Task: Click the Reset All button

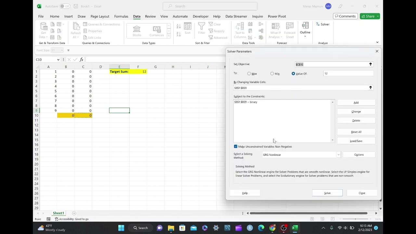Action: 356,132
